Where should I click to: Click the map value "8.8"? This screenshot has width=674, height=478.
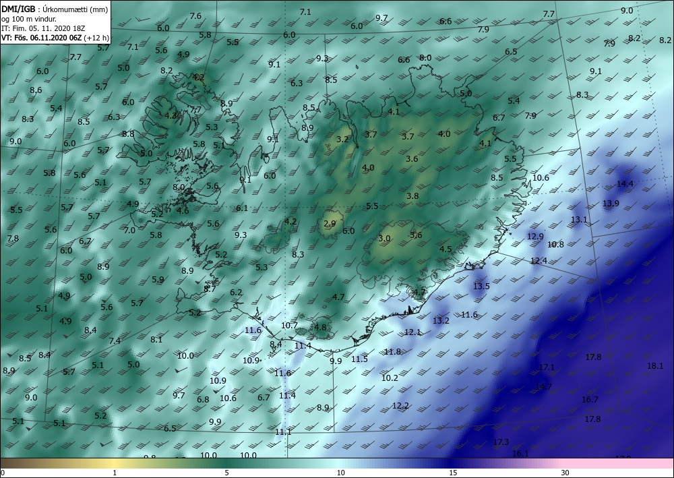(128, 134)
